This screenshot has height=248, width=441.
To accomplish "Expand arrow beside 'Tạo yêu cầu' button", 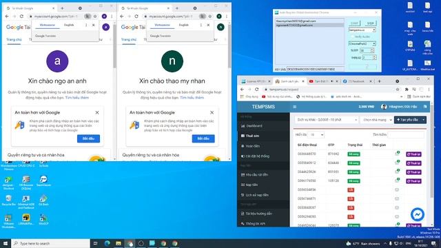I will tap(423, 120).
